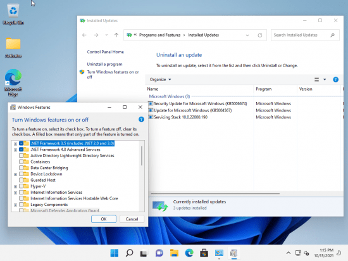This screenshot has height=261, width=348.
Task: Open help in Installed Updates toolbar
Action: 335,80
